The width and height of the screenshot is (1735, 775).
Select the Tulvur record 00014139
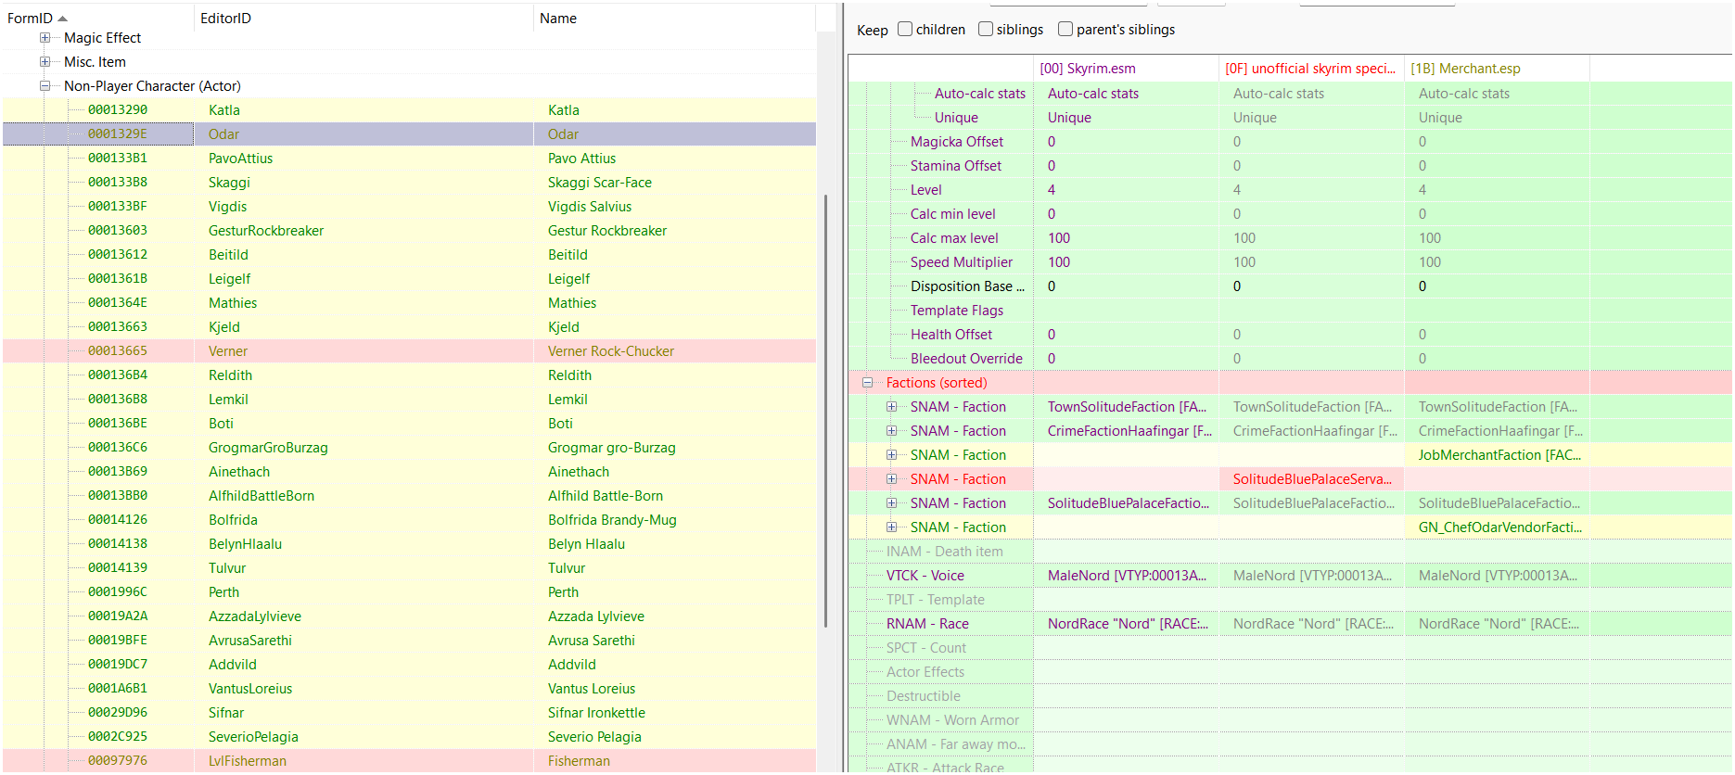point(409,568)
